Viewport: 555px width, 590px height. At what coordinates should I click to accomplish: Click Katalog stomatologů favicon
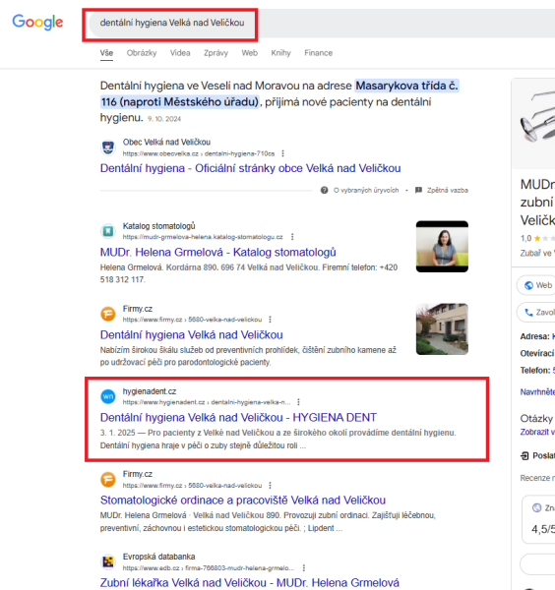pos(108,231)
